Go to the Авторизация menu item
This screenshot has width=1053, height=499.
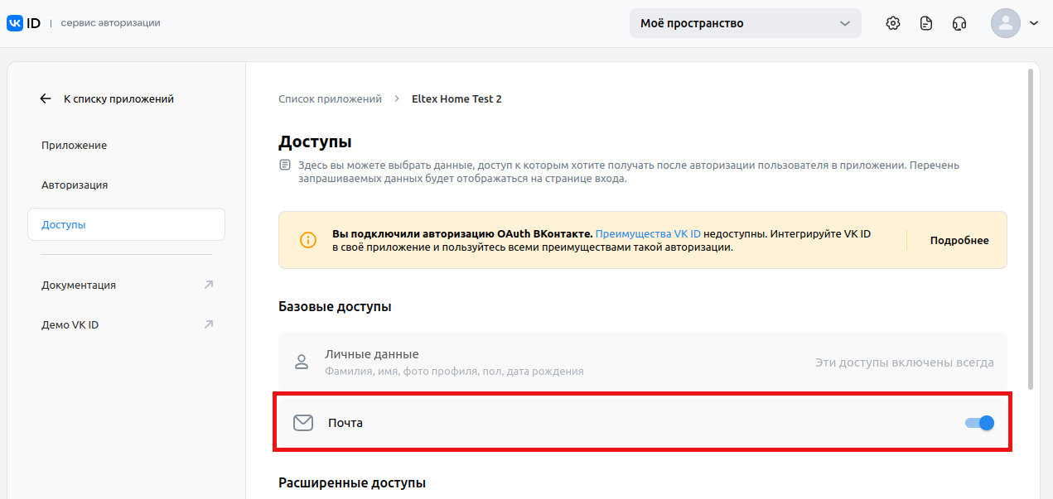click(x=75, y=185)
